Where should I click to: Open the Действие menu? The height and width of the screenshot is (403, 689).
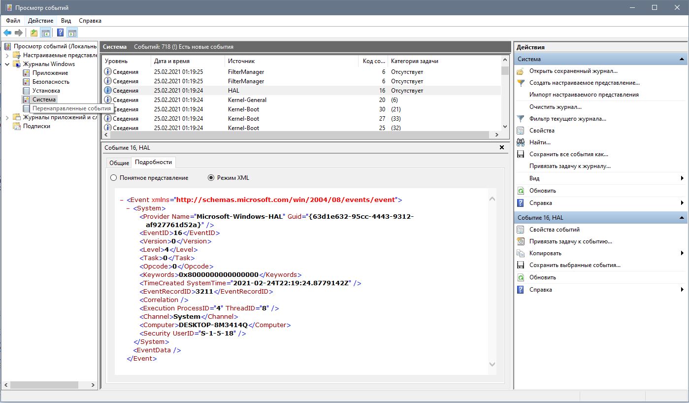pos(40,21)
